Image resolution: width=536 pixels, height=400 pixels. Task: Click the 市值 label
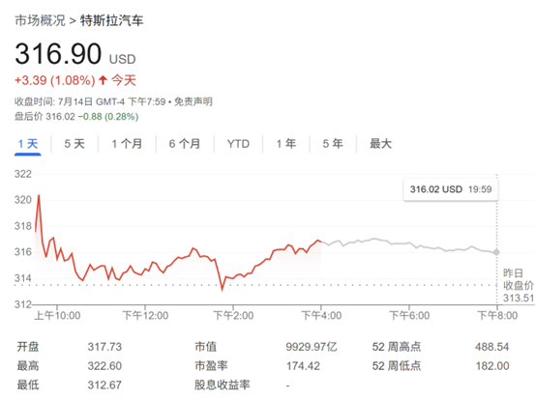point(205,347)
